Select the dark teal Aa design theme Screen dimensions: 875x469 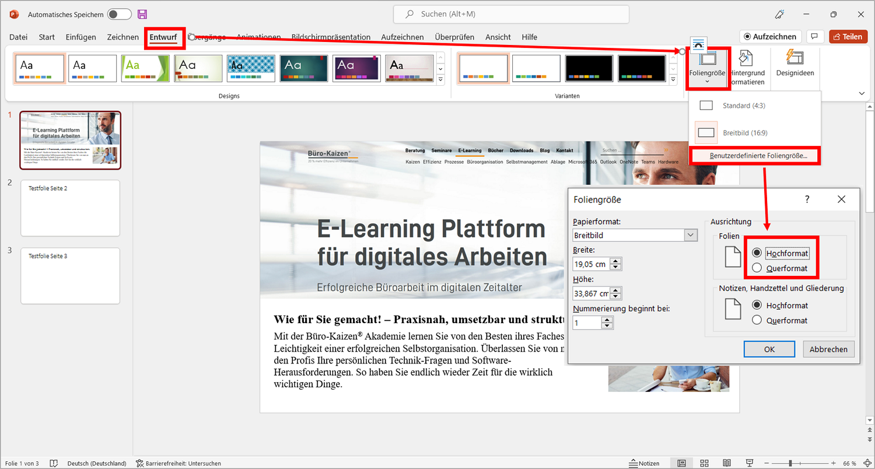click(x=304, y=68)
